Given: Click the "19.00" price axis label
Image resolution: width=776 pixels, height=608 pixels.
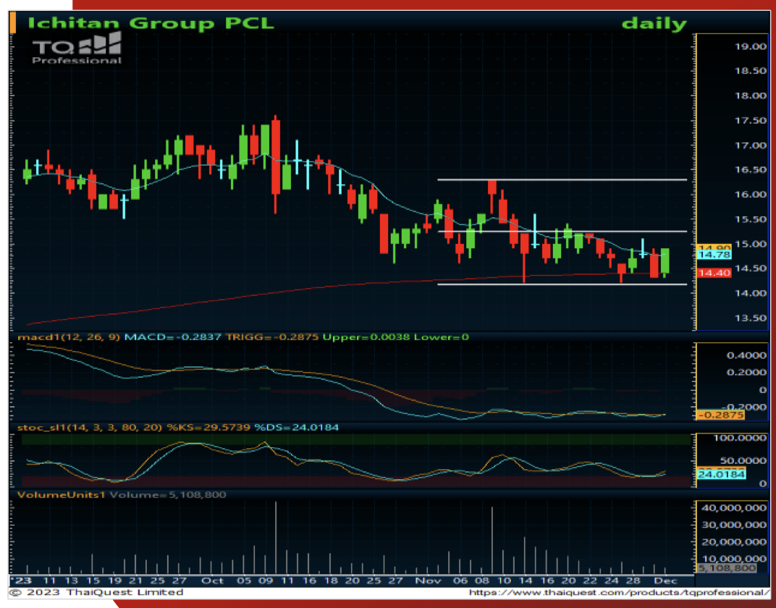Looking at the screenshot, I should pyautogui.click(x=750, y=46).
